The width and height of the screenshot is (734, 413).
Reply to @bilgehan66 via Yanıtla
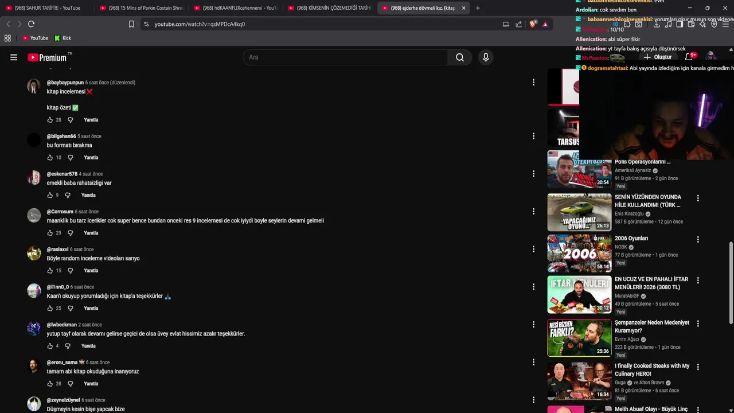click(x=91, y=157)
